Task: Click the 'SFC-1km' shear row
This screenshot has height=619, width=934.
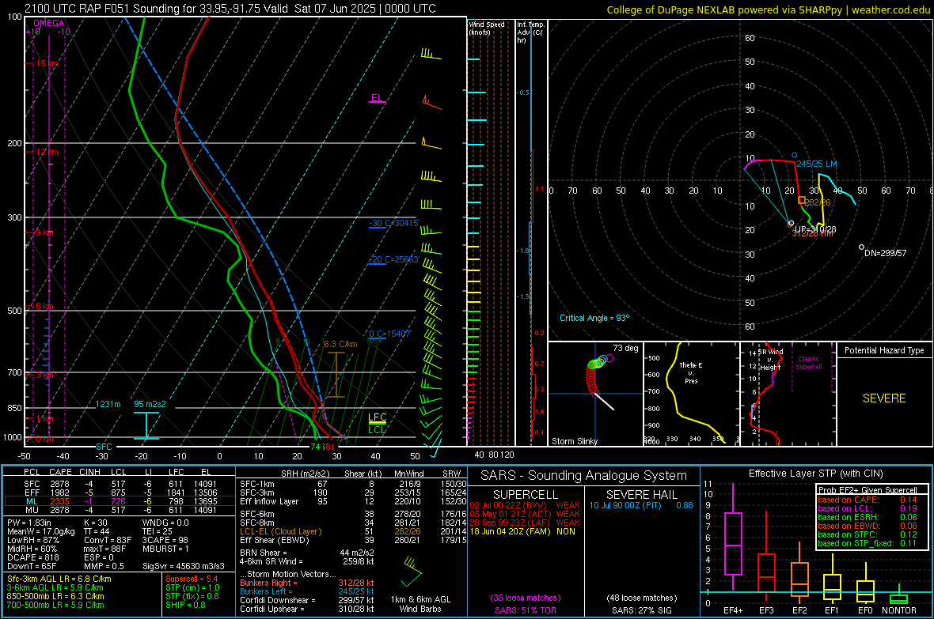Action: point(353,484)
